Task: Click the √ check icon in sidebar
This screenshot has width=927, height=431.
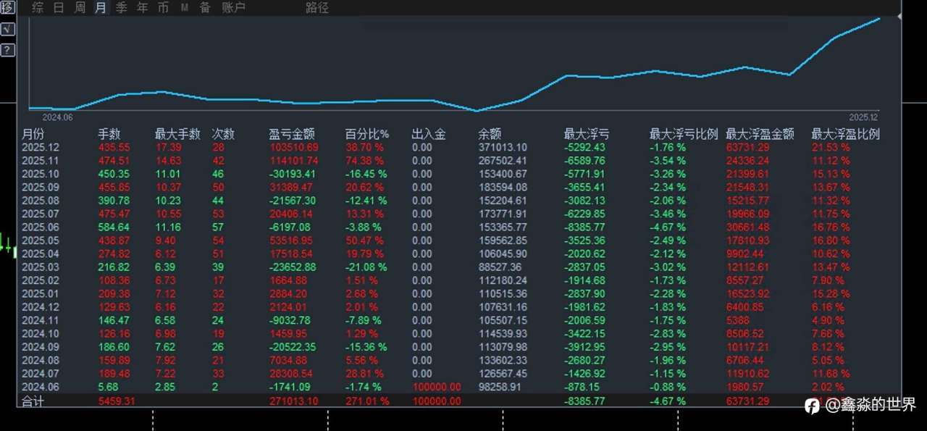Action: click(7, 29)
